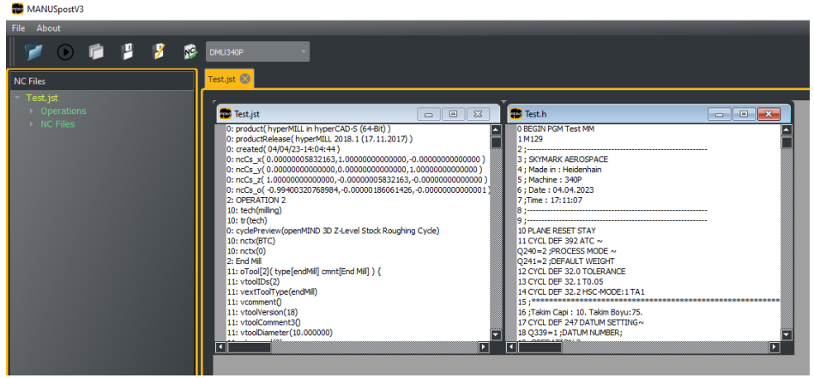814x378 pixels.
Task: Click the NC file toolbar icon
Action: (x=191, y=51)
